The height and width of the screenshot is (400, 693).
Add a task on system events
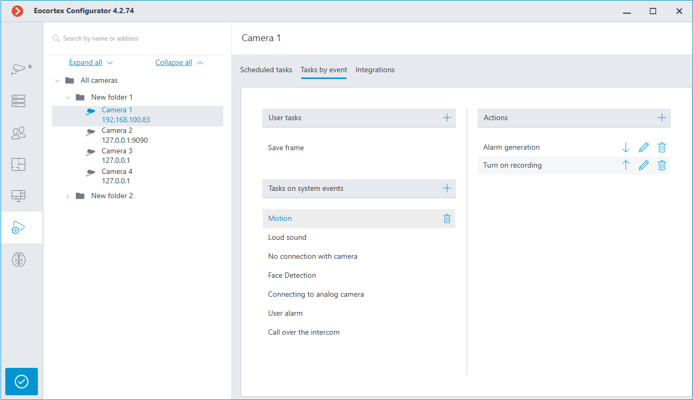point(447,188)
